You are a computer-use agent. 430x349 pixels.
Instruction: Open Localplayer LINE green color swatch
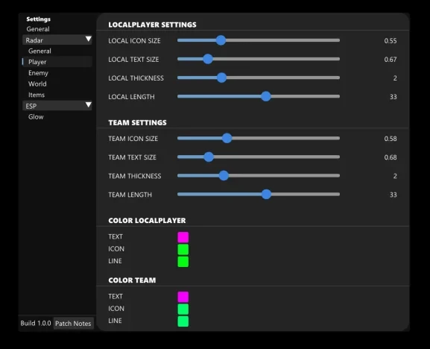click(183, 262)
